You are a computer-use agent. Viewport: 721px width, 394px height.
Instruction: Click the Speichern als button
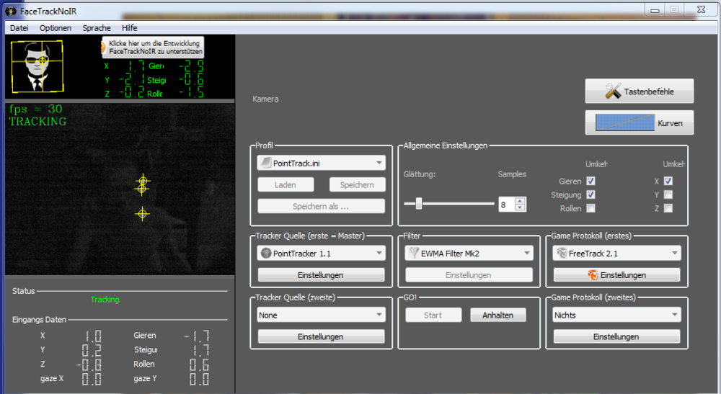(x=321, y=206)
